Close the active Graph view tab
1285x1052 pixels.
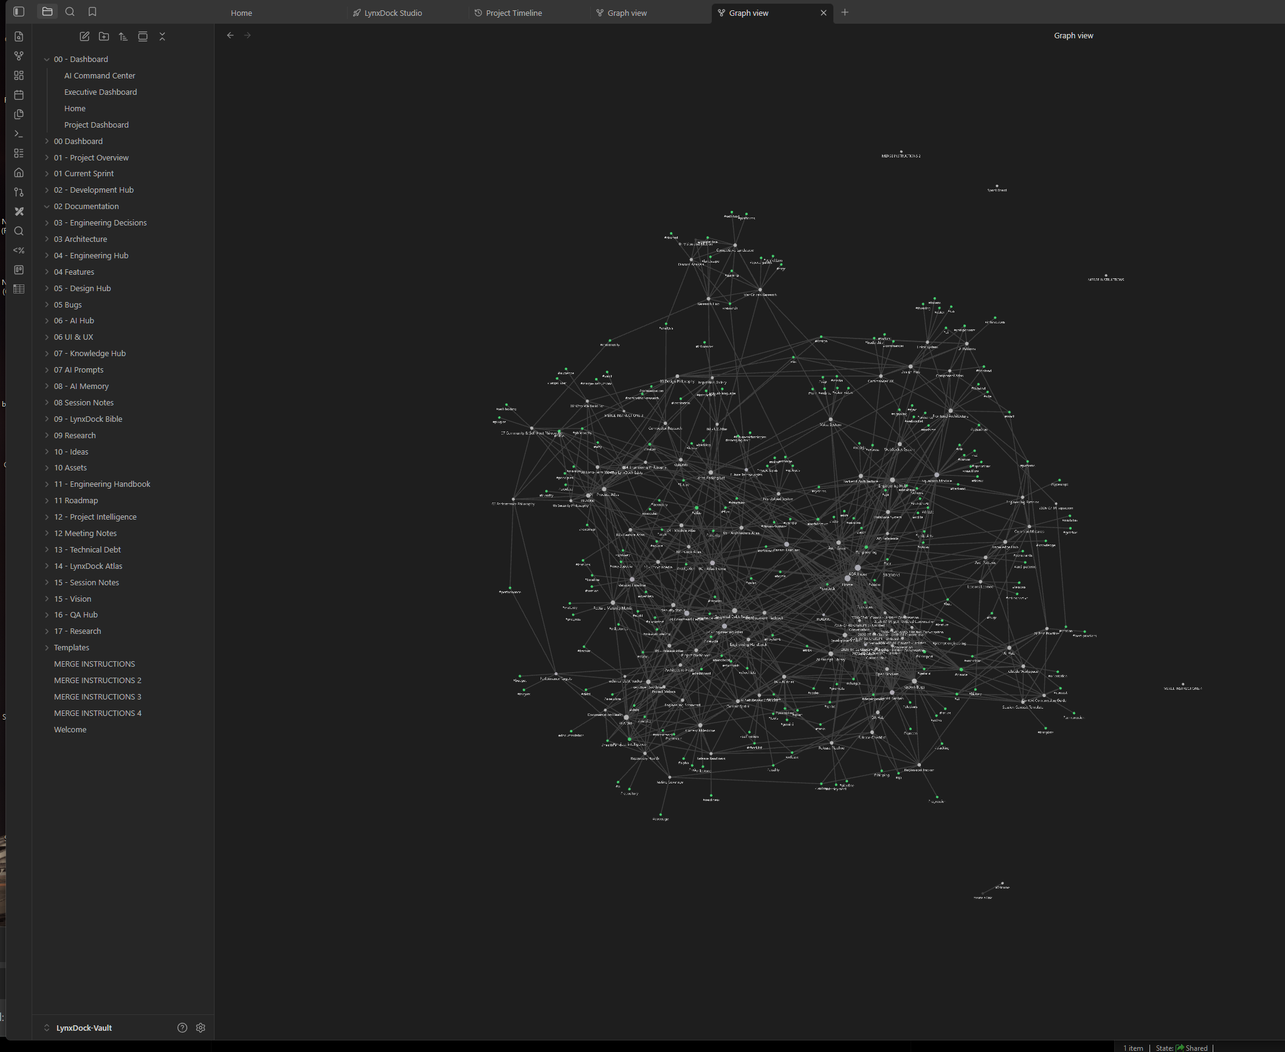824,13
